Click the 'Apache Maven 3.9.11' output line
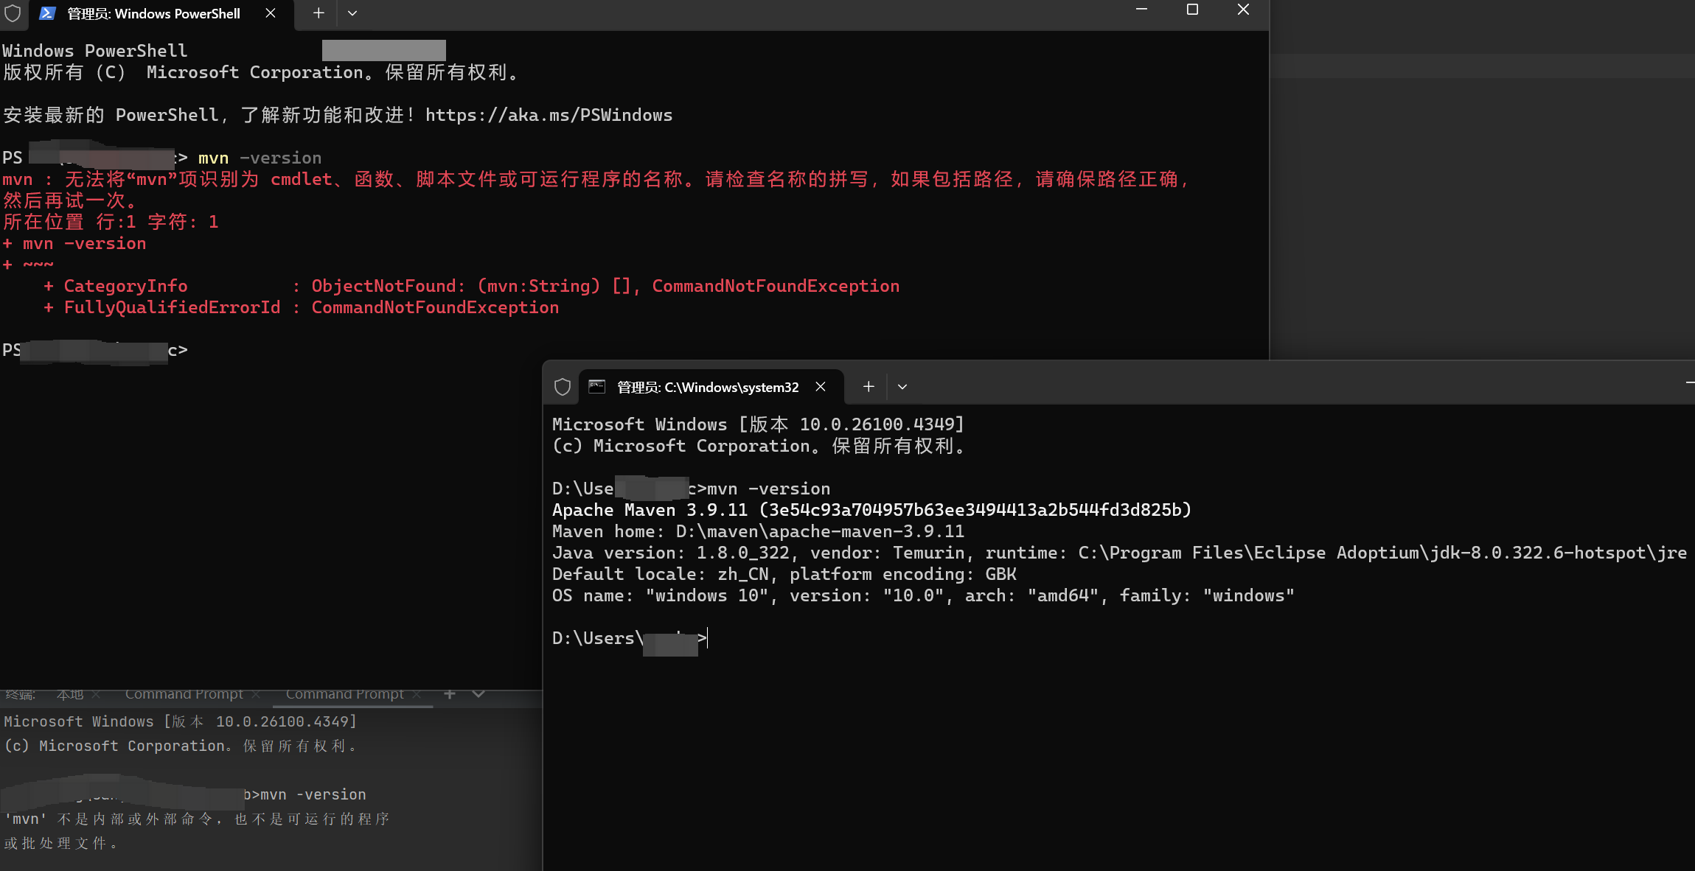Viewport: 1695px width, 871px height. 871,510
